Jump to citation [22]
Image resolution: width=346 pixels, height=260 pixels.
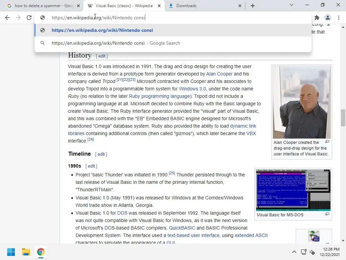click(126, 80)
